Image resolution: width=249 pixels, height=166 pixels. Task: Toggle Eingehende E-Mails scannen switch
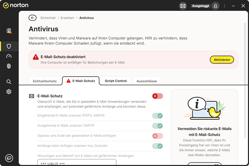(158, 116)
